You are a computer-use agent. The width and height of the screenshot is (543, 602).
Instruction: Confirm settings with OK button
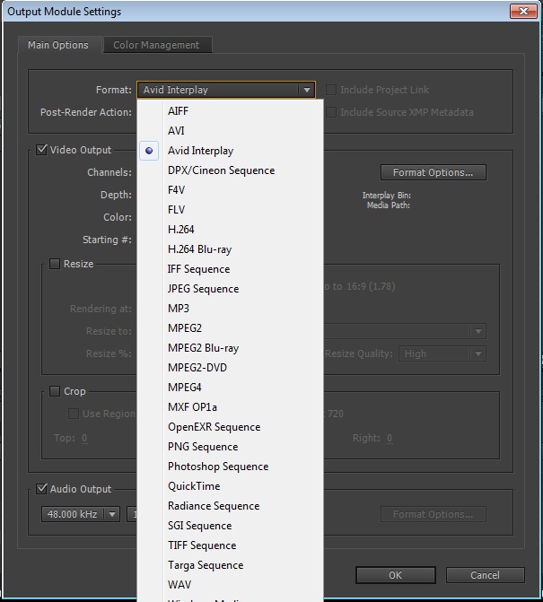[396, 575]
